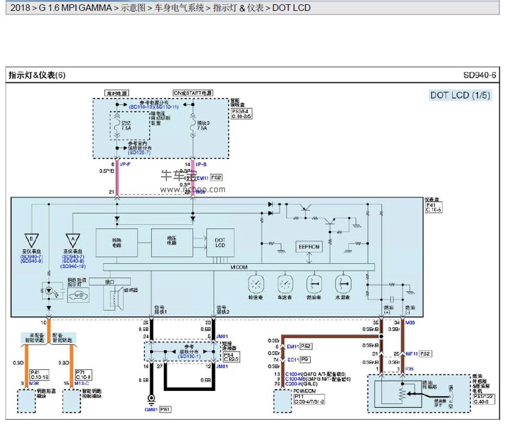Click the C200-K connector label

(x=293, y=384)
